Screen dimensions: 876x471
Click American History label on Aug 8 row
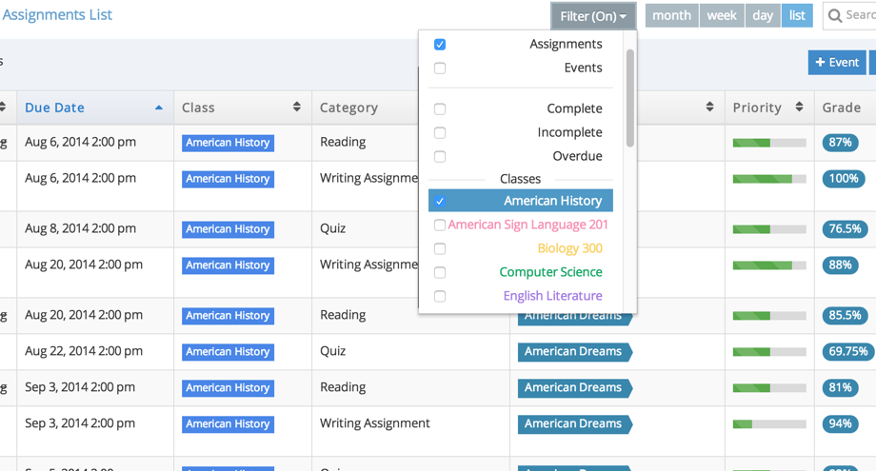pyautogui.click(x=228, y=229)
